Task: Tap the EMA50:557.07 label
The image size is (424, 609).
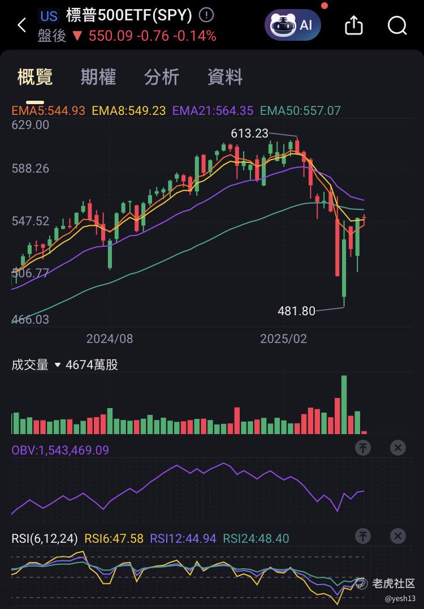Action: [300, 111]
